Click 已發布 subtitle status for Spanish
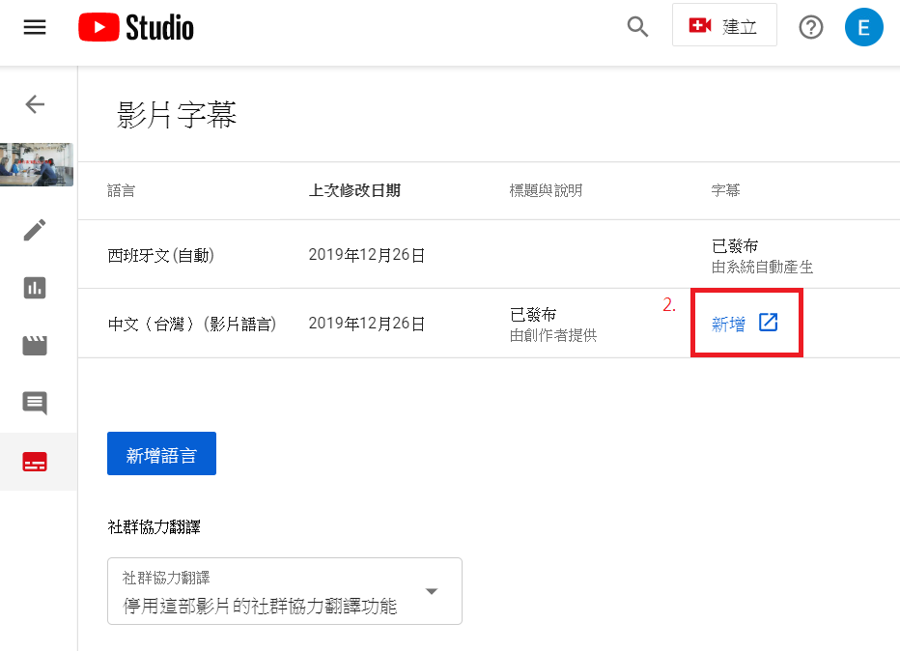 (x=735, y=245)
